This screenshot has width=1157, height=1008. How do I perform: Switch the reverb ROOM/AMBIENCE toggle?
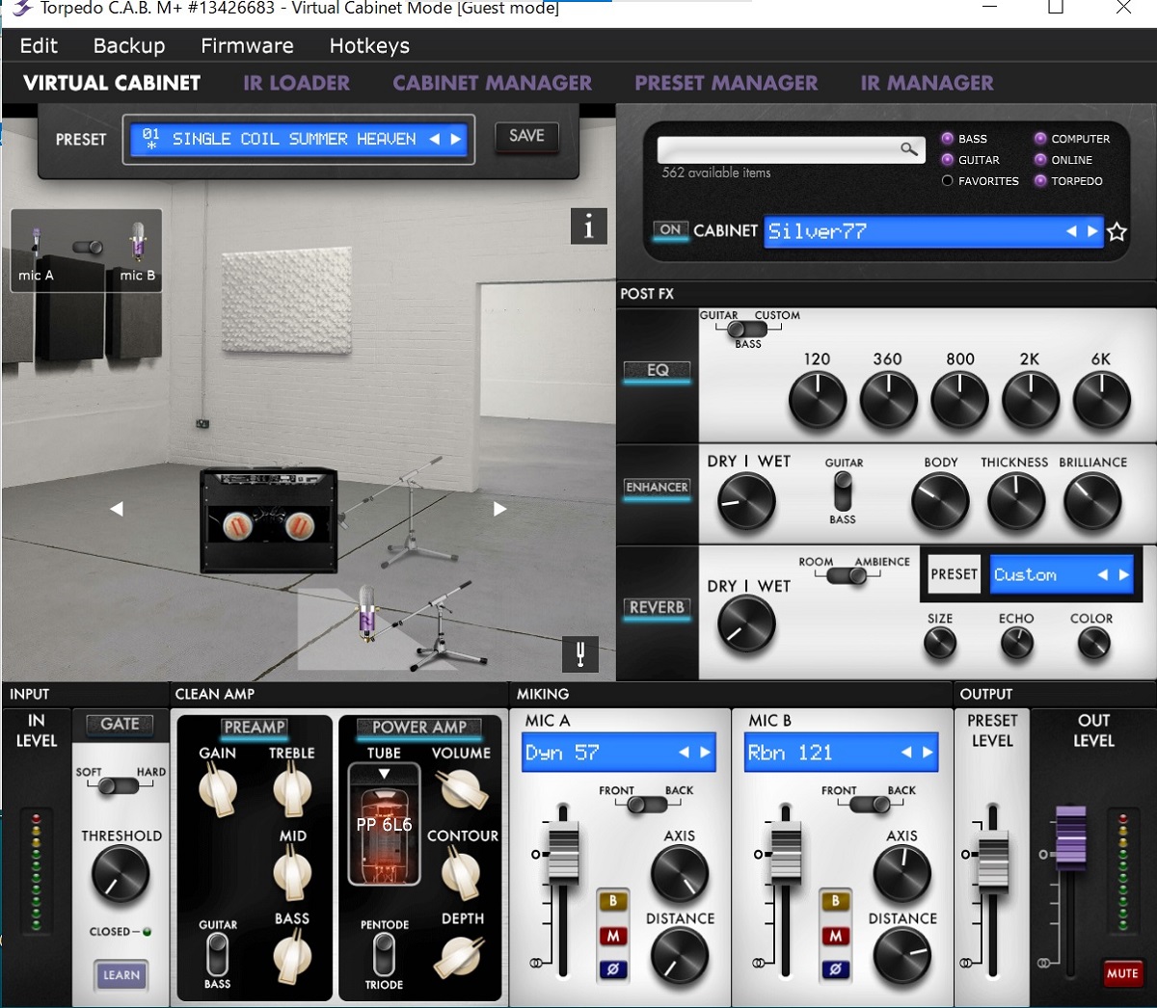[848, 576]
